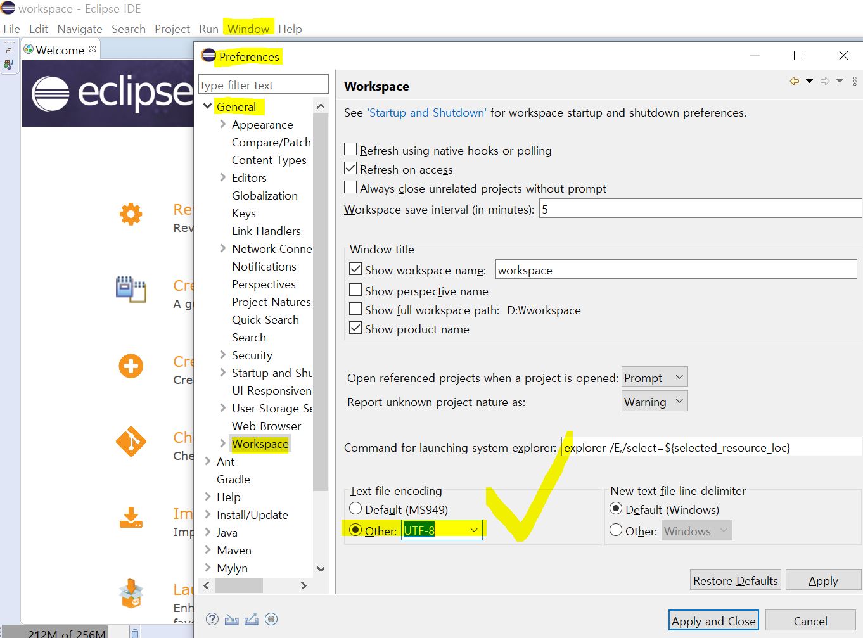
Task: Enable Show full workspace path
Action: pyautogui.click(x=355, y=309)
